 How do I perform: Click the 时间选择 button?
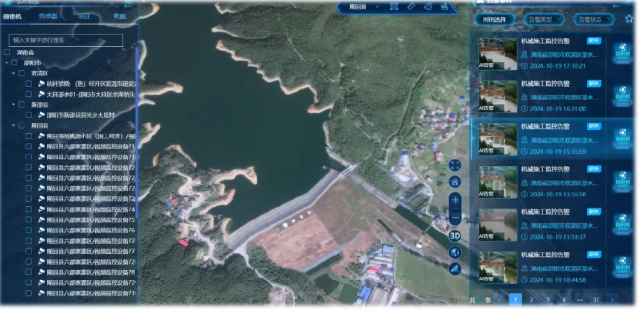tap(494, 19)
